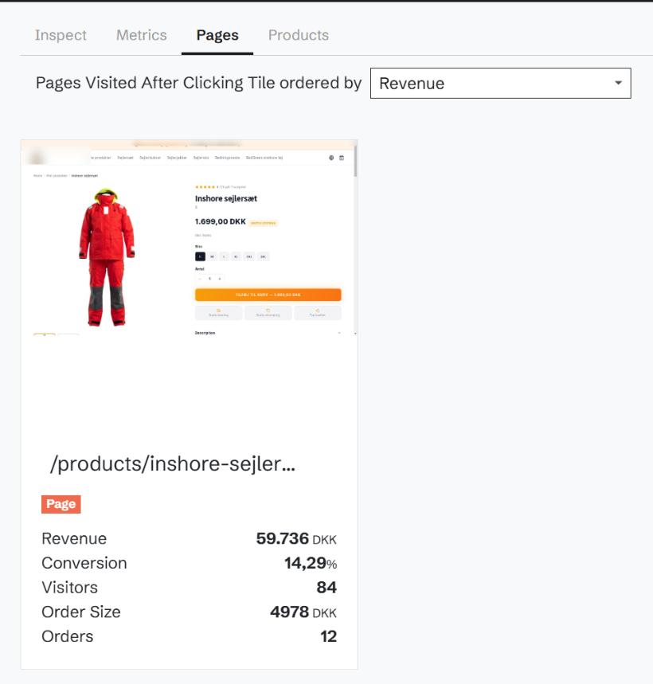Click the 14,29% conversion value
The height and width of the screenshot is (684, 653).
coord(311,563)
